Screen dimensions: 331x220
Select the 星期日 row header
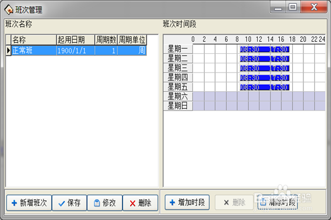178,106
